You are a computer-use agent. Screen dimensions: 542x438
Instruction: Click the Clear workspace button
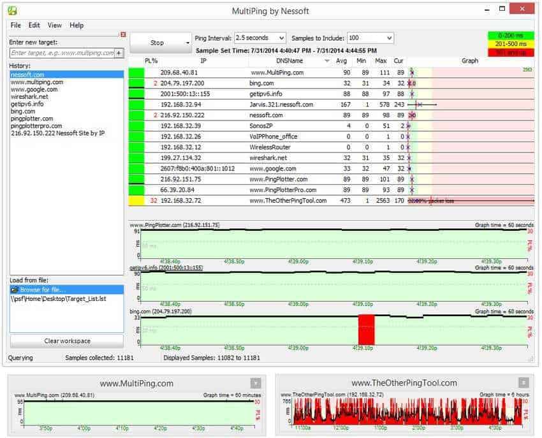(67, 341)
